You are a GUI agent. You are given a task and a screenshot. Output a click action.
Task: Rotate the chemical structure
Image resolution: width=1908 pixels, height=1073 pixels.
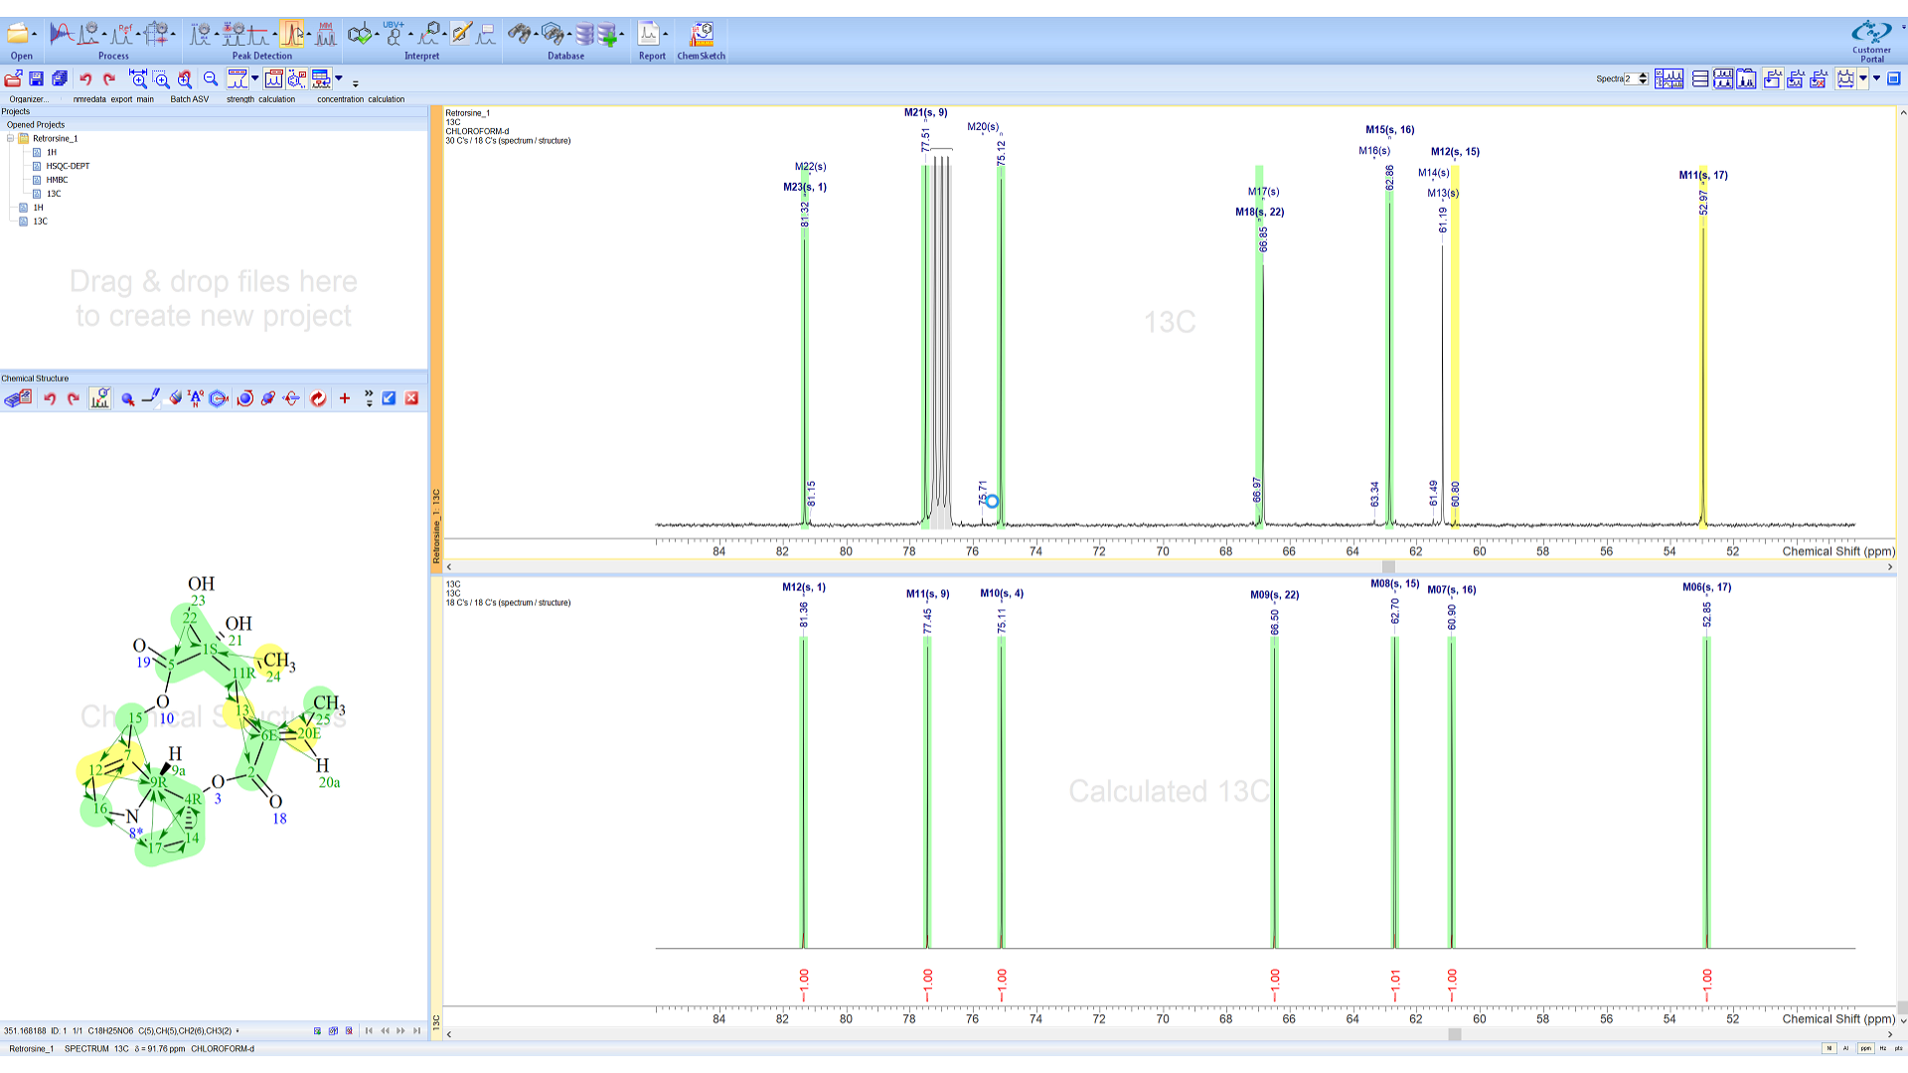pyautogui.click(x=246, y=397)
